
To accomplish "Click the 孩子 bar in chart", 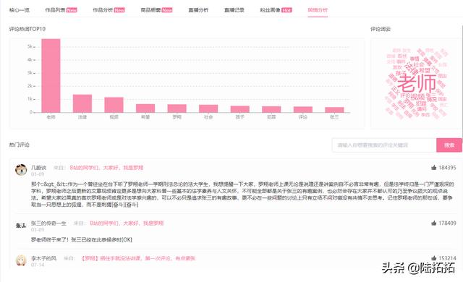I will (240, 109).
